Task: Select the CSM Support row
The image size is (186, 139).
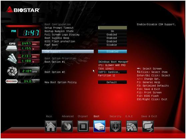Action: pos(68,51)
